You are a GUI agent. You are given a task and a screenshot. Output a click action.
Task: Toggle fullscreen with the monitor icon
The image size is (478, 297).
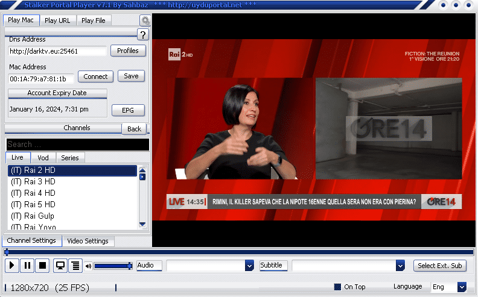60,265
